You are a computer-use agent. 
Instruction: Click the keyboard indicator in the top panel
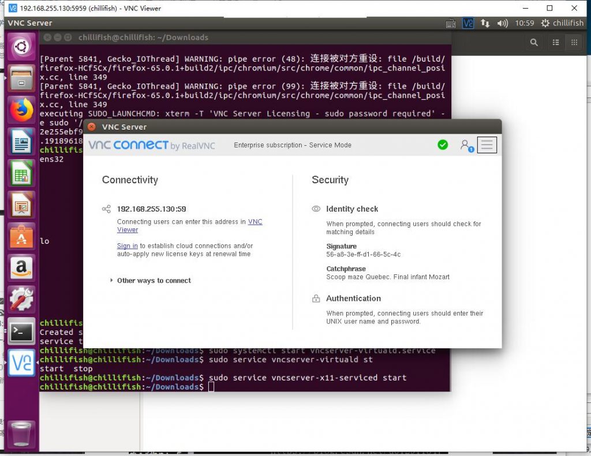pos(451,23)
